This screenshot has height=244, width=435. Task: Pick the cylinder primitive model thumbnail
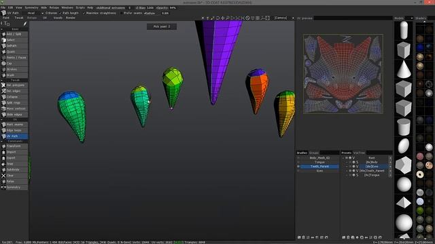coord(404,127)
